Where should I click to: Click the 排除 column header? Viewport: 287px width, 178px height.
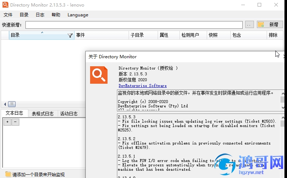[275, 35]
